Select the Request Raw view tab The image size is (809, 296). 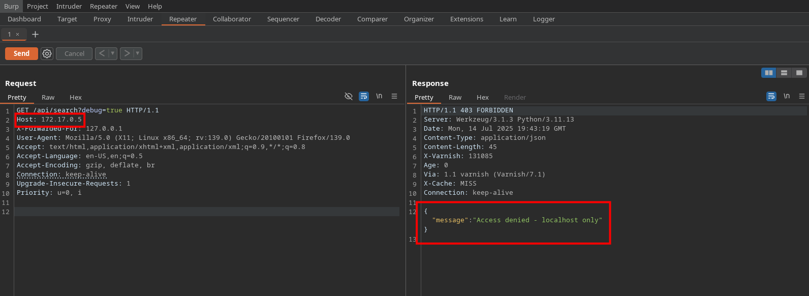click(x=48, y=97)
